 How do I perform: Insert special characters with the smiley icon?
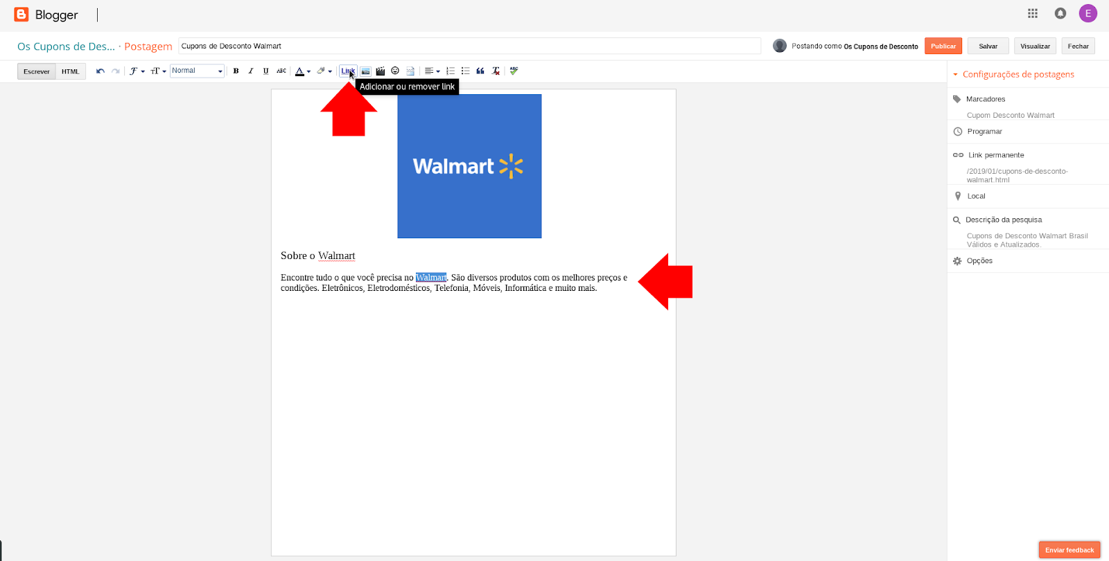click(395, 71)
